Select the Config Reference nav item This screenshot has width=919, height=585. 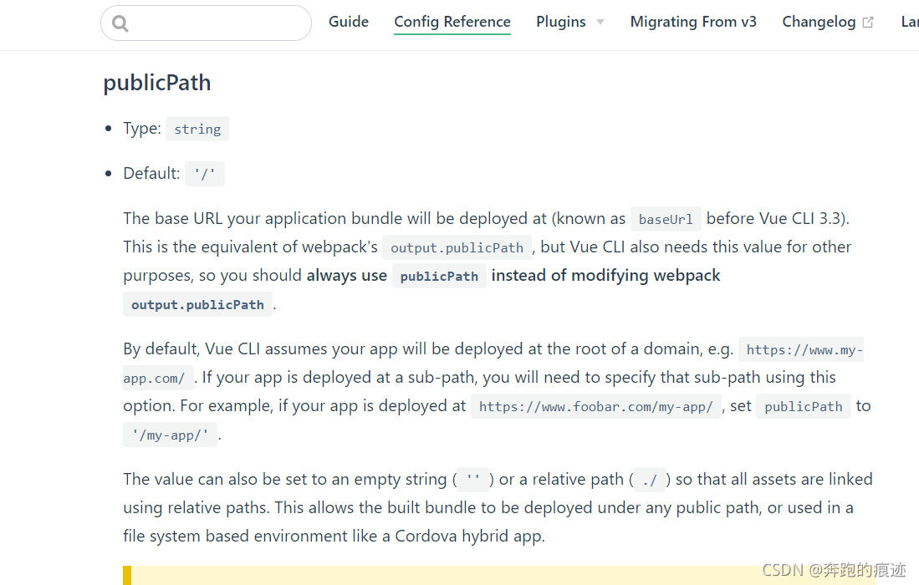point(452,22)
